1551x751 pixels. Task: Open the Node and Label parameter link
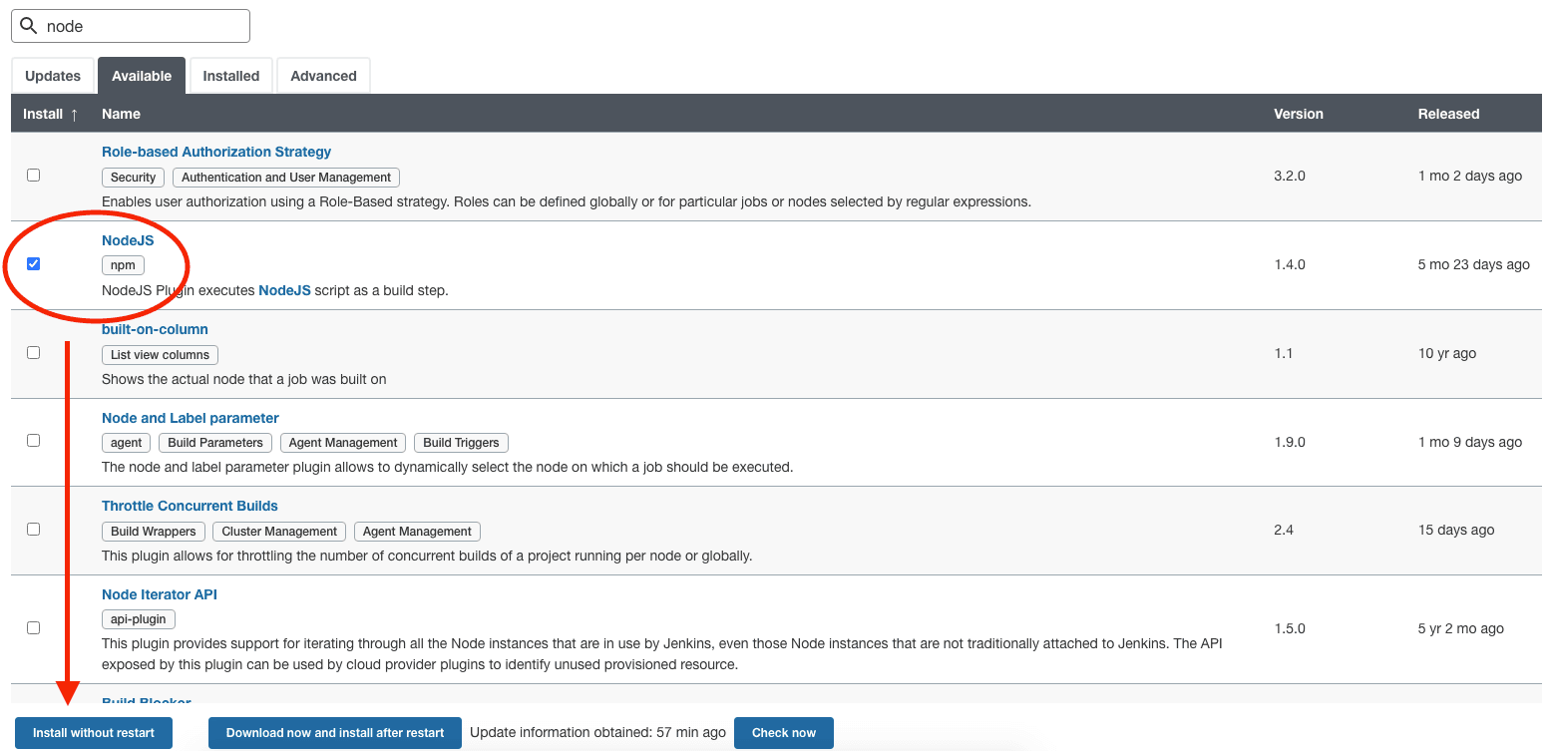point(191,418)
